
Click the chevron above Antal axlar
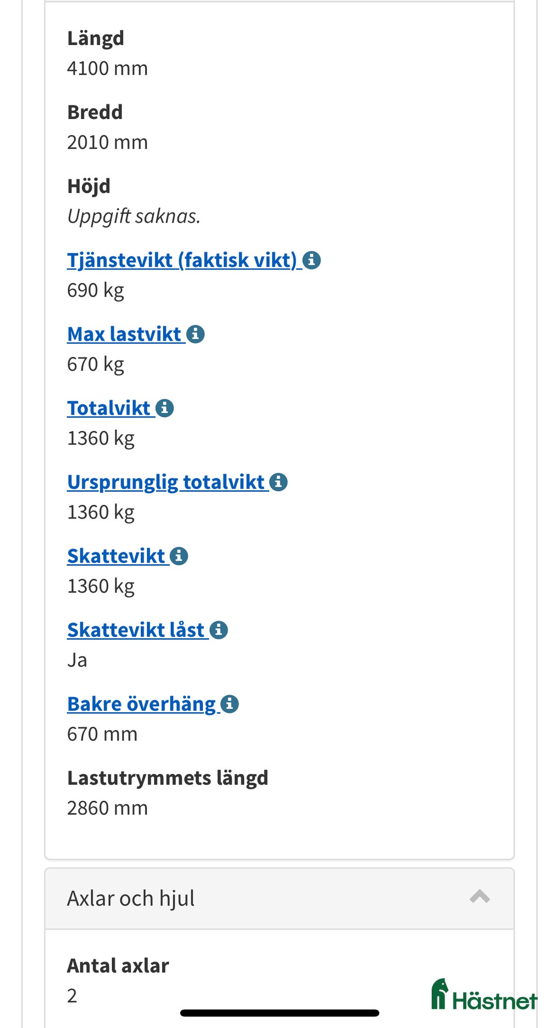[480, 898]
